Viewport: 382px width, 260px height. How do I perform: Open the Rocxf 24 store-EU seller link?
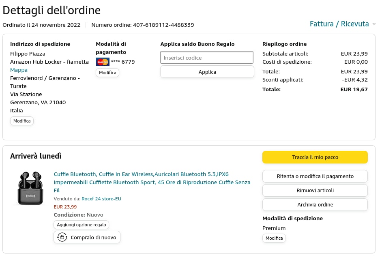point(101,199)
